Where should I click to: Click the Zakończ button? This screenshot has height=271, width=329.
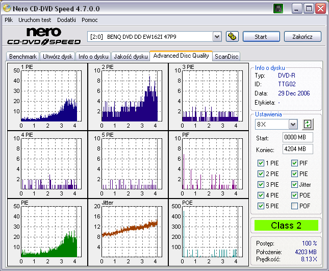point(302,37)
